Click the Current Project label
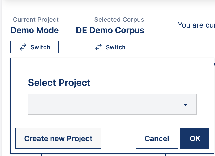This screenshot has width=215, height=156. 36,20
